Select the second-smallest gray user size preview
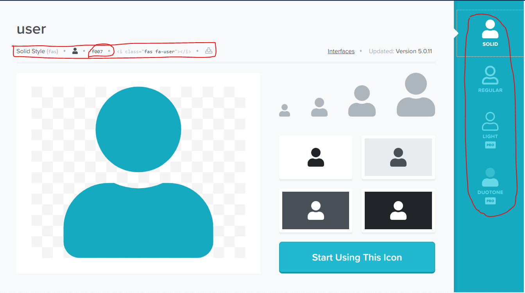The width and height of the screenshot is (525, 293). [319, 107]
